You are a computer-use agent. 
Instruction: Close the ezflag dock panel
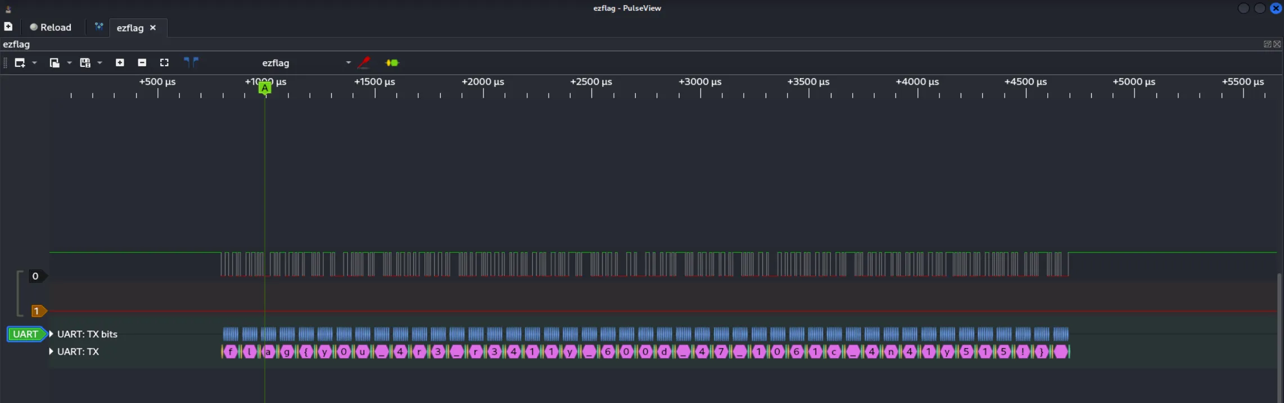(1277, 44)
